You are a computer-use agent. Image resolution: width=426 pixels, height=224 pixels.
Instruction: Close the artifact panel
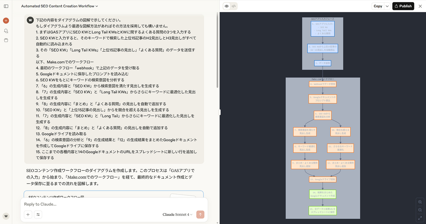tap(420, 6)
